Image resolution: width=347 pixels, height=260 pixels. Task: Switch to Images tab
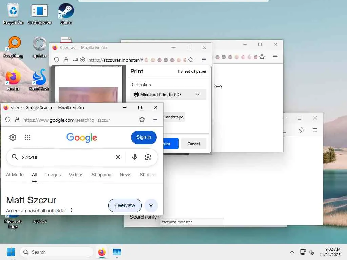coord(53,175)
